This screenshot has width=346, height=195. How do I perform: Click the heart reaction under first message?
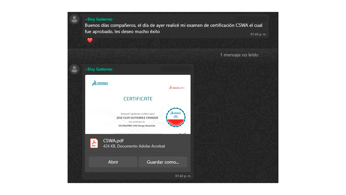click(x=90, y=40)
